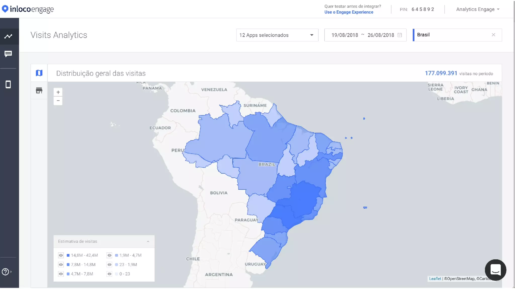
Task: Zoom out on the map
Action: [58, 101]
